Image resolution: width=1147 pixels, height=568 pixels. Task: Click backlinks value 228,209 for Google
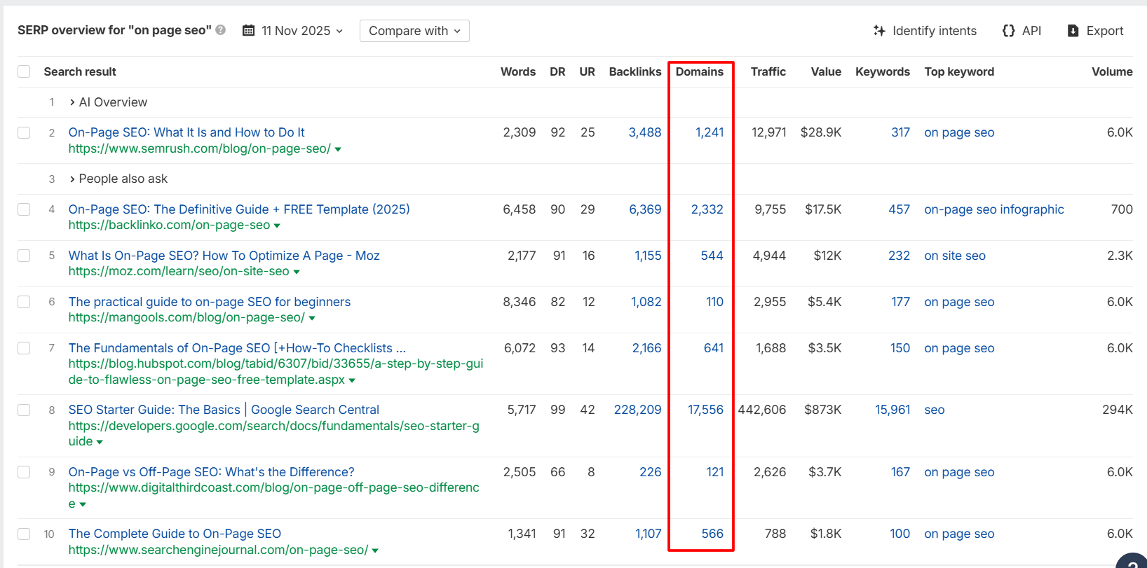point(638,410)
